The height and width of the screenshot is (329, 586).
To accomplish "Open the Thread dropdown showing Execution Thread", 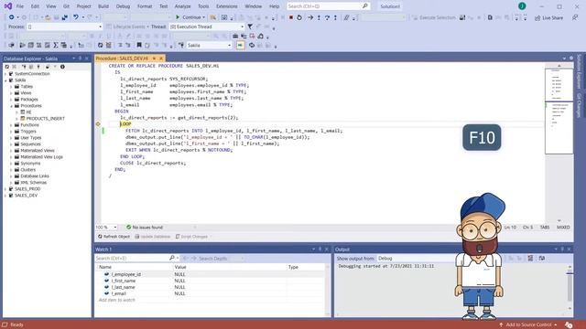I will click(x=242, y=27).
